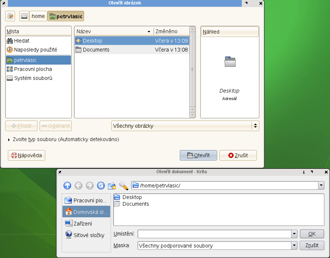Click the Desktop folder preview thumbnail
This screenshot has height=258, width=330.
click(230, 62)
